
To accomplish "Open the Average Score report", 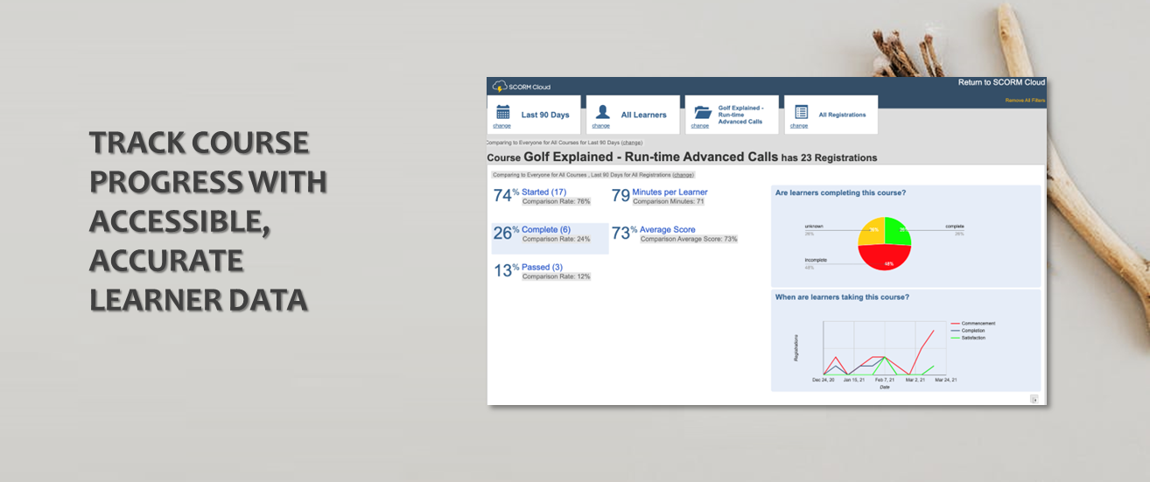I will [668, 230].
